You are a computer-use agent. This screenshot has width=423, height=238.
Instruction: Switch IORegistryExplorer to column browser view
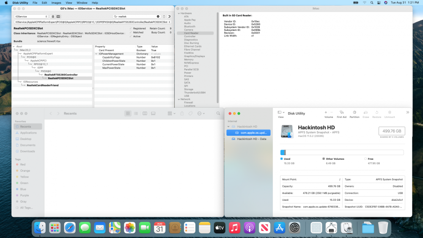(58, 16)
